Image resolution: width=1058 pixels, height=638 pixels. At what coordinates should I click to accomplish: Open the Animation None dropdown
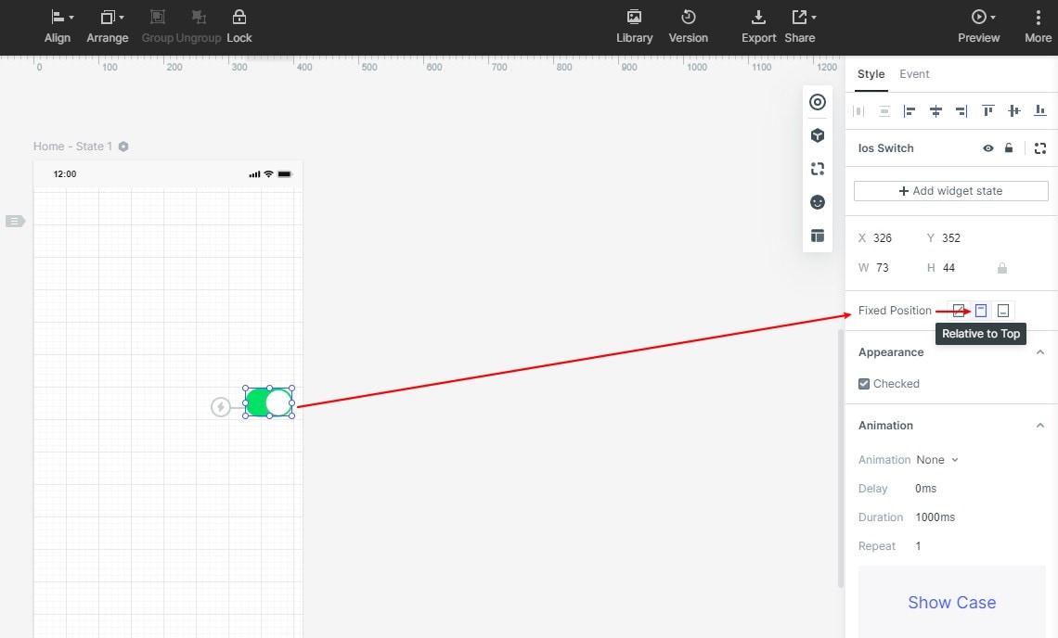(937, 460)
